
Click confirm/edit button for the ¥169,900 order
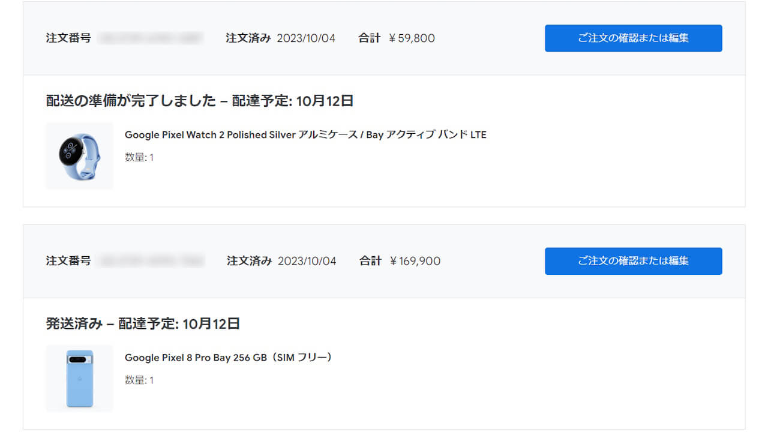(x=633, y=261)
